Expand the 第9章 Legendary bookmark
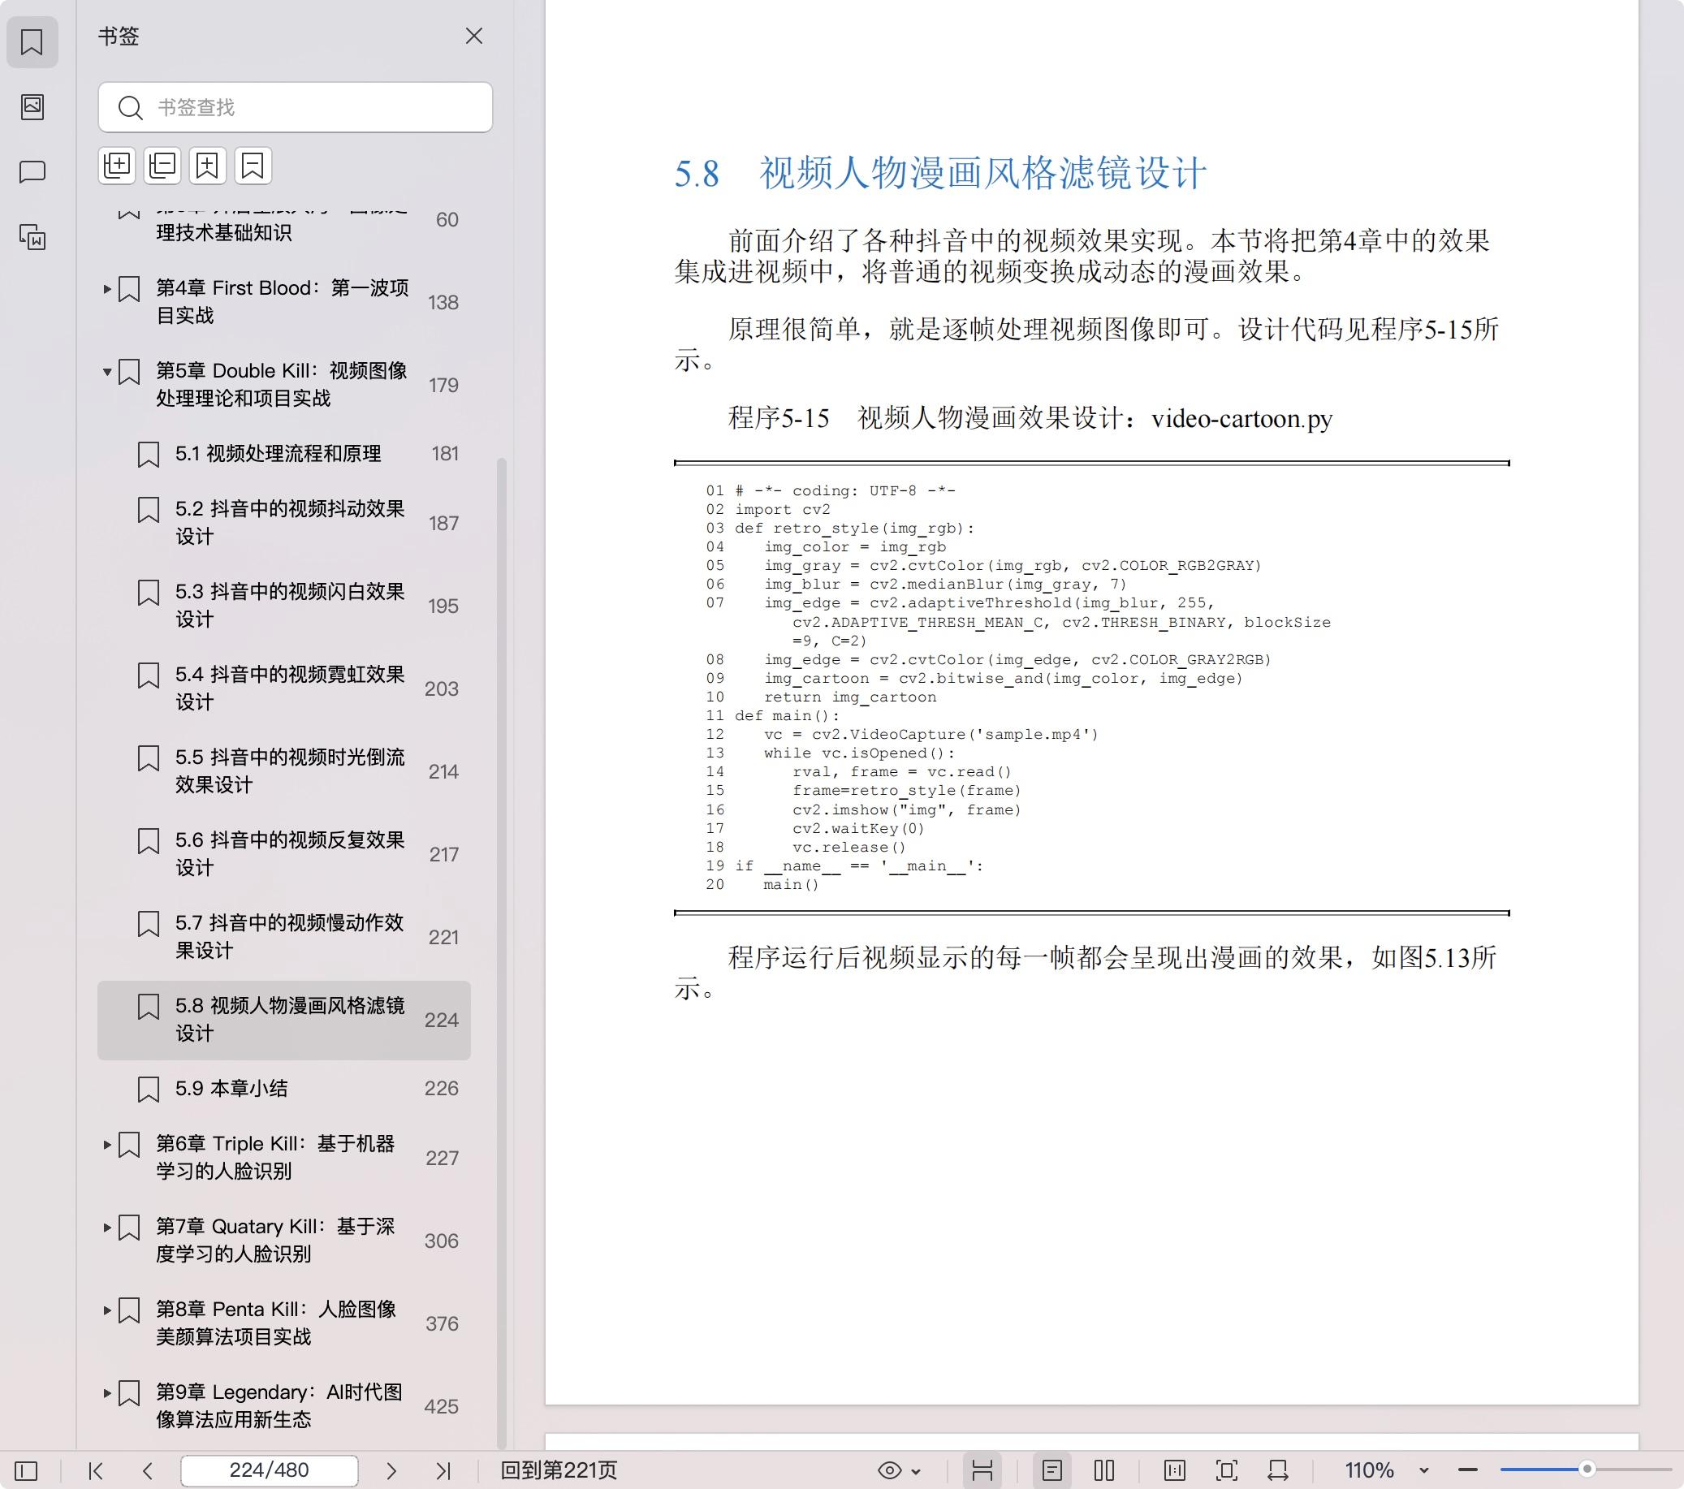The image size is (1684, 1489). [107, 1392]
